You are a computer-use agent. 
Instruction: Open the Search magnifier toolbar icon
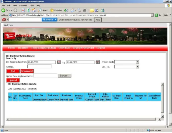(x=39, y=10)
